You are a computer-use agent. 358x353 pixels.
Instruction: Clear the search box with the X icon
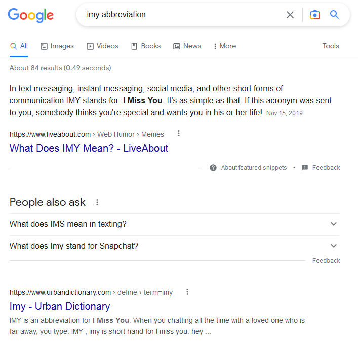290,15
